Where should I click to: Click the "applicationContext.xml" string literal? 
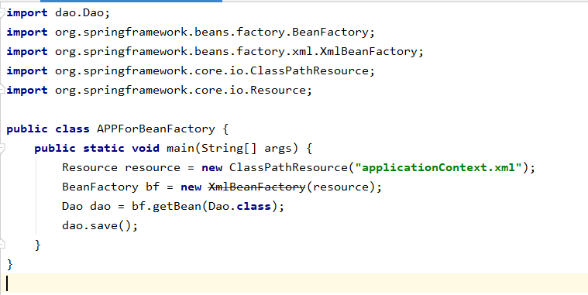(x=438, y=167)
